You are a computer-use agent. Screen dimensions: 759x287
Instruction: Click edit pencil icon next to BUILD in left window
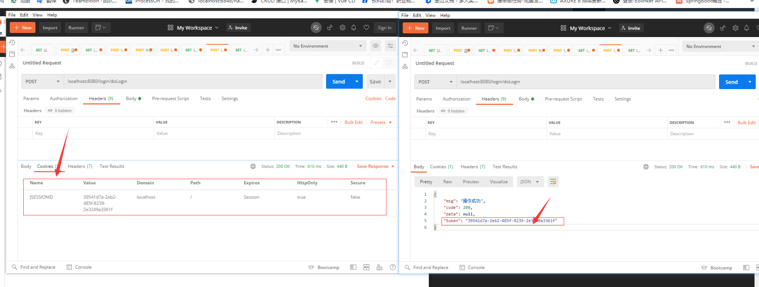376,63
